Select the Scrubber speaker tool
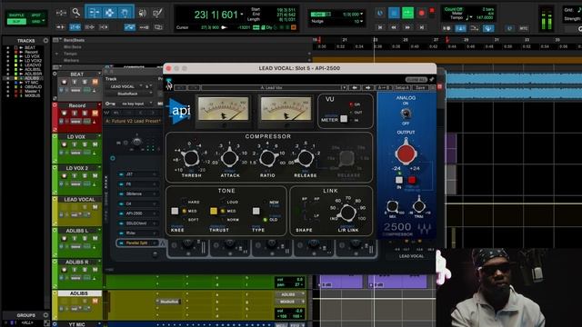 143,13
